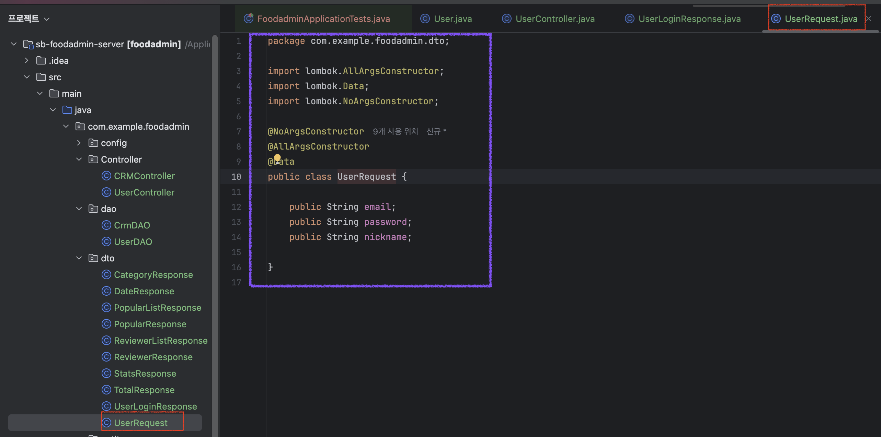Collapse the main folder
Image resolution: width=881 pixels, height=437 pixels.
click(x=40, y=93)
